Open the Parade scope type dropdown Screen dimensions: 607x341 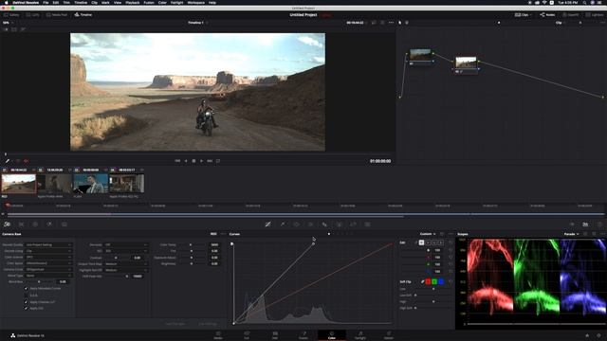571,234
